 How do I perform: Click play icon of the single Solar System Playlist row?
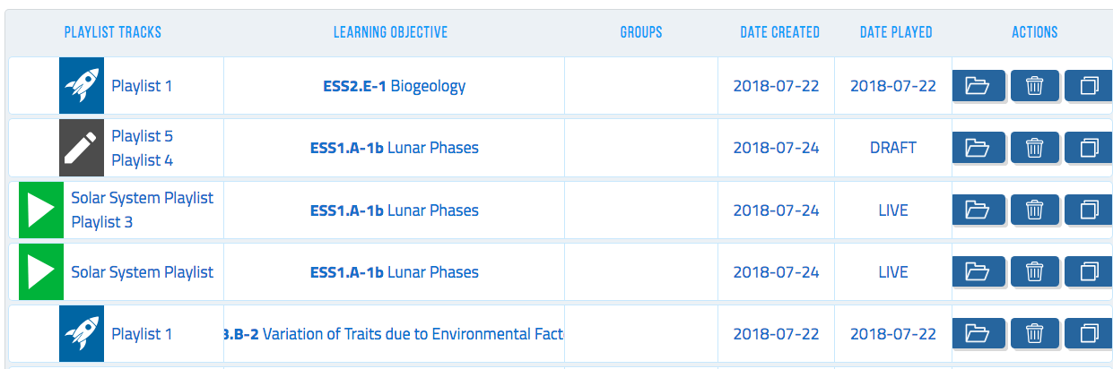point(41,272)
